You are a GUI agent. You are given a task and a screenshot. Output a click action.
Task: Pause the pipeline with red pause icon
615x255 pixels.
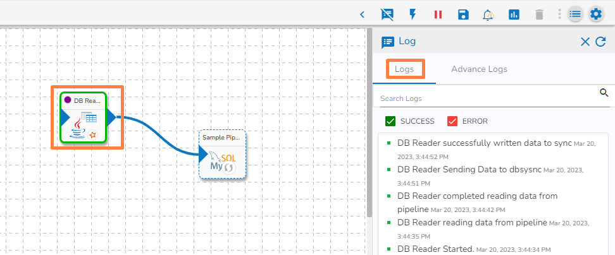pos(438,15)
